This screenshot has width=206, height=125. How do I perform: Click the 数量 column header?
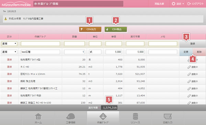pyautogui.click(x=75, y=37)
